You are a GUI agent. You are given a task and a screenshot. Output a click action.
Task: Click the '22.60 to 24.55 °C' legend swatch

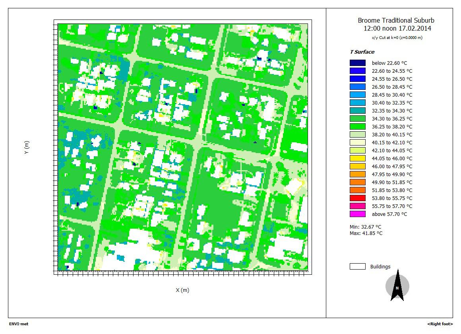(x=358, y=71)
